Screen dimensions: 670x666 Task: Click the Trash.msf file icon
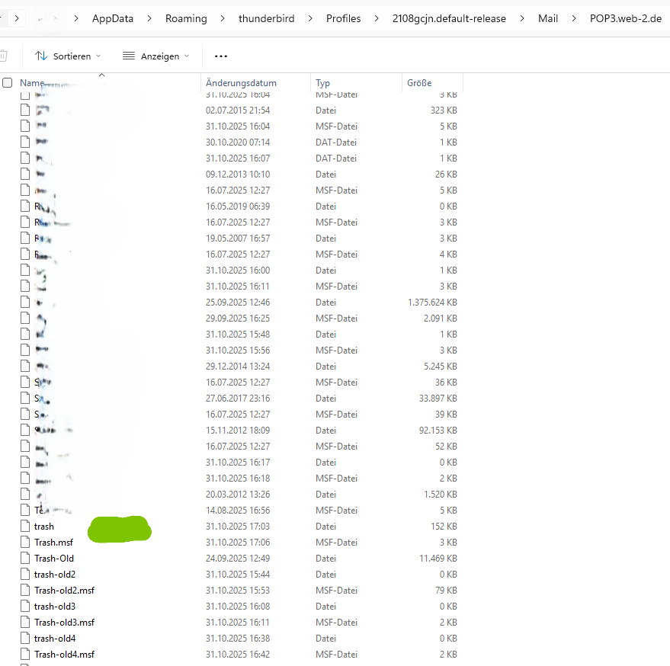click(x=25, y=543)
